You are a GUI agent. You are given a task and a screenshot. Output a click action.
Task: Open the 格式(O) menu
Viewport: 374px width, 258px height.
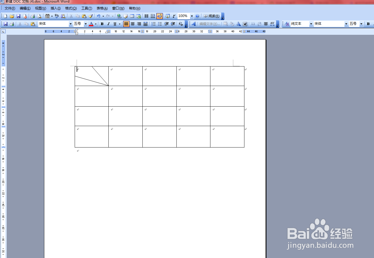[71, 8]
